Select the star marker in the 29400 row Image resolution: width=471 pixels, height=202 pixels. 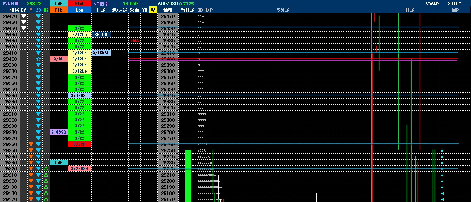tap(38, 59)
